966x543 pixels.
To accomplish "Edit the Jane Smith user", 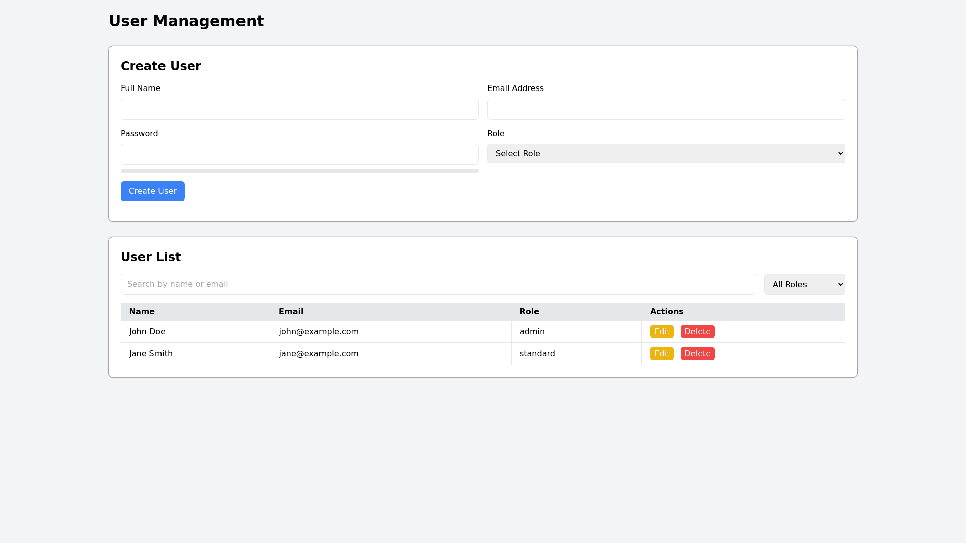I will click(661, 354).
